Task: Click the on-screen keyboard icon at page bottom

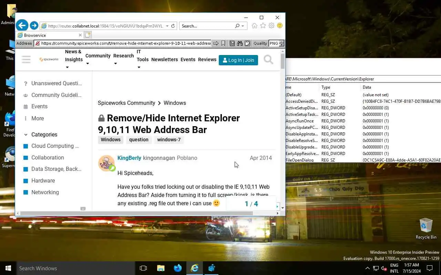Action: click(83, 208)
